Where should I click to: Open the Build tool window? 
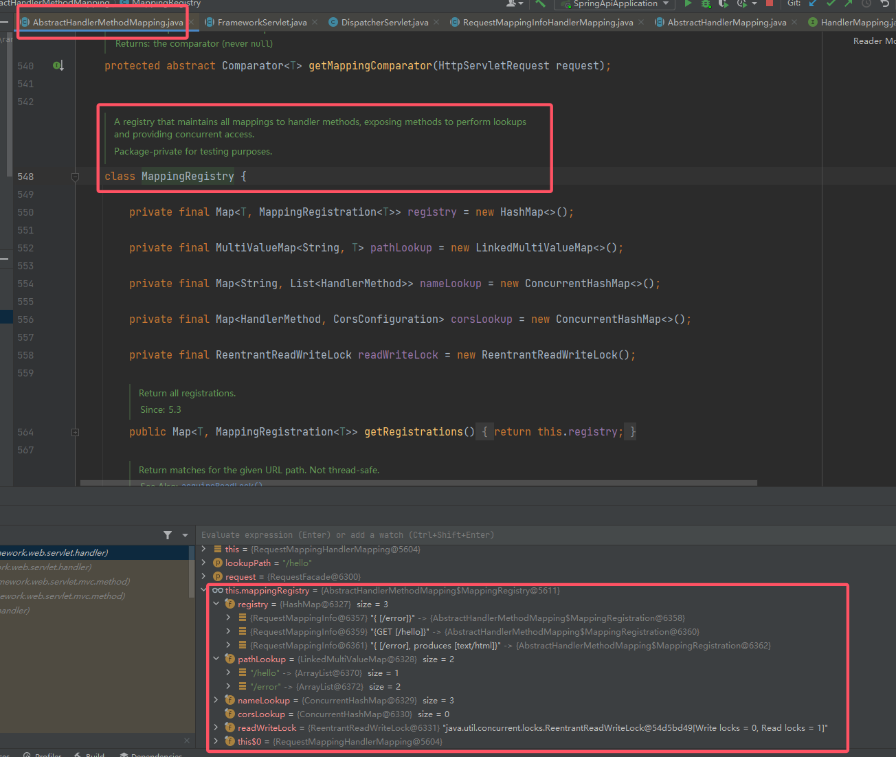pos(89,754)
